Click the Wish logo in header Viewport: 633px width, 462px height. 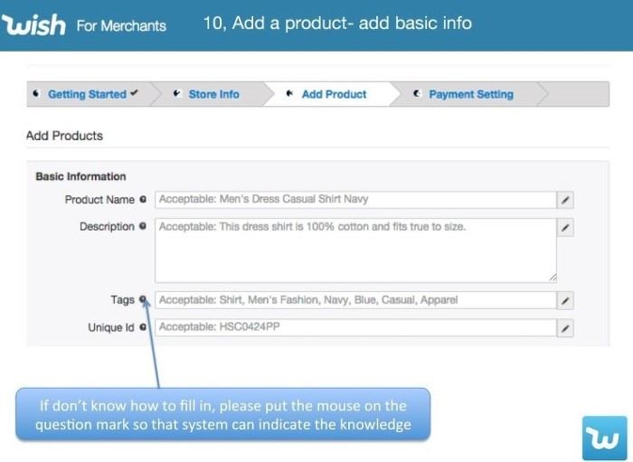click(x=33, y=24)
